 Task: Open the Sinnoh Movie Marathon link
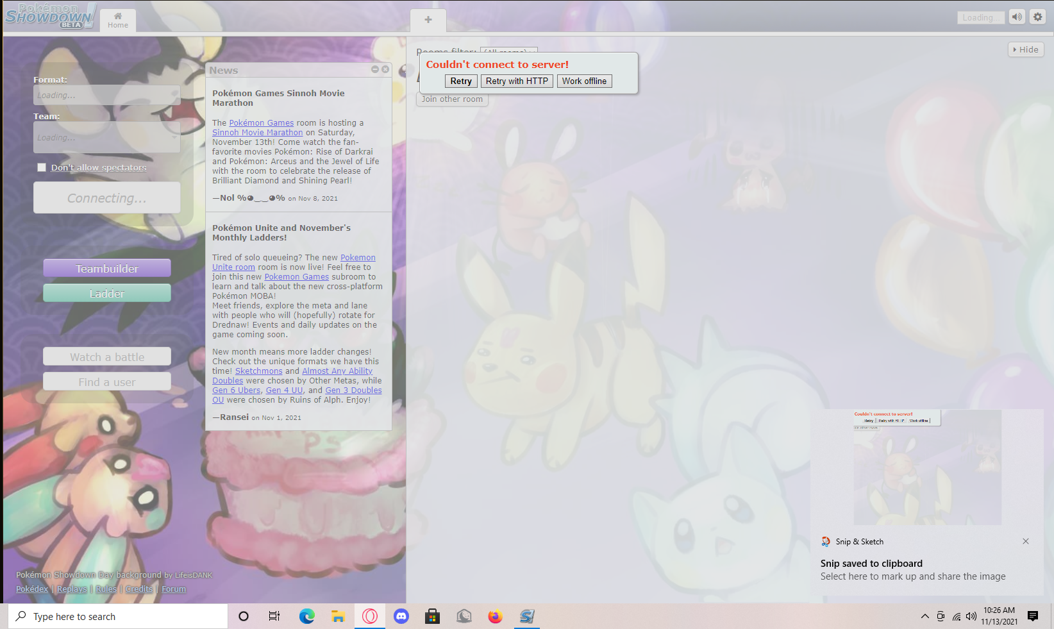point(258,133)
